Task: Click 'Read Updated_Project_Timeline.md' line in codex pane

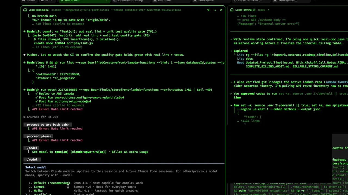Action: tap(292, 63)
